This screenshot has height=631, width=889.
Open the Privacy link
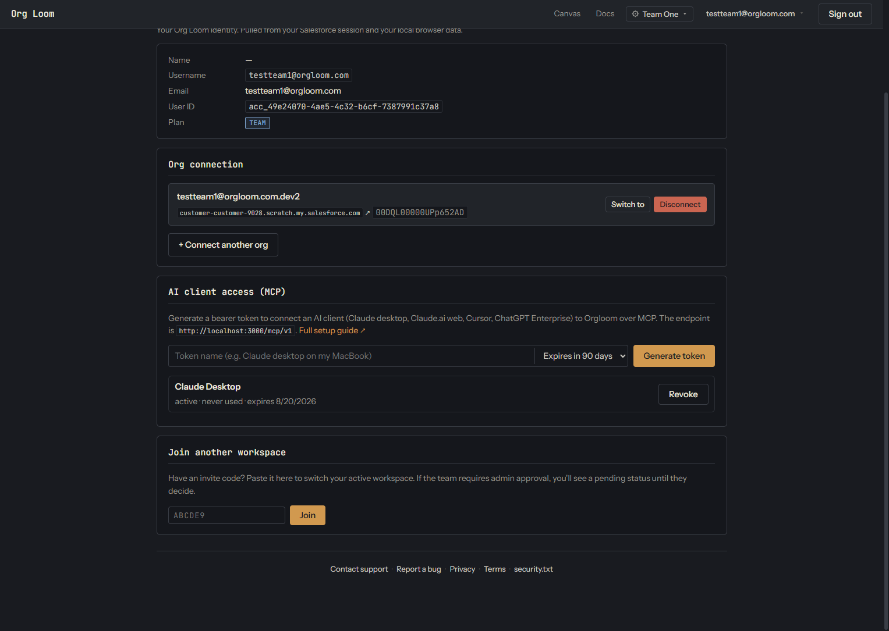[x=462, y=569]
